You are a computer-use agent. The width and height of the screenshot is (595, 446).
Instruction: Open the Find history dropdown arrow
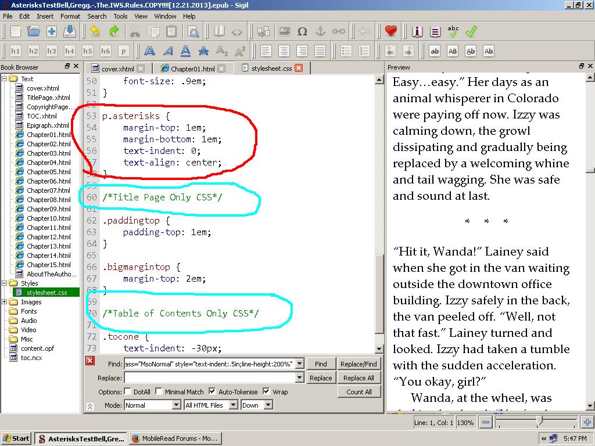pos(299,364)
